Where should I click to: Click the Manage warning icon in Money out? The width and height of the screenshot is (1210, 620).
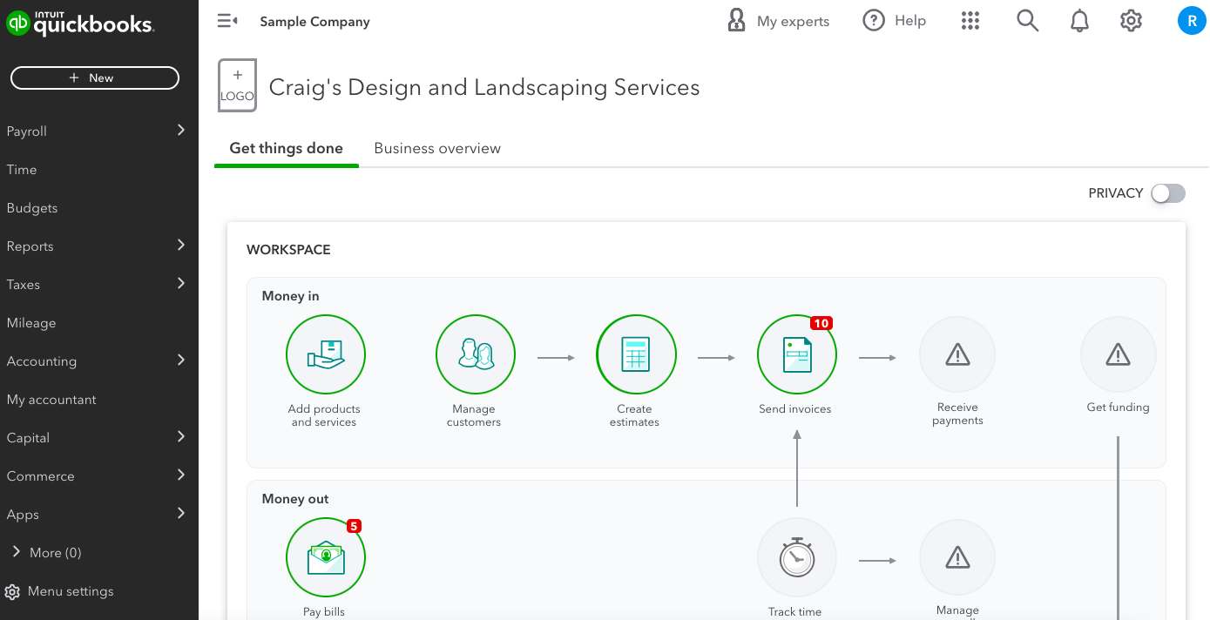pyautogui.click(x=957, y=557)
